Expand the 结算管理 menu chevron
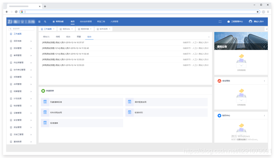 pos(31,92)
